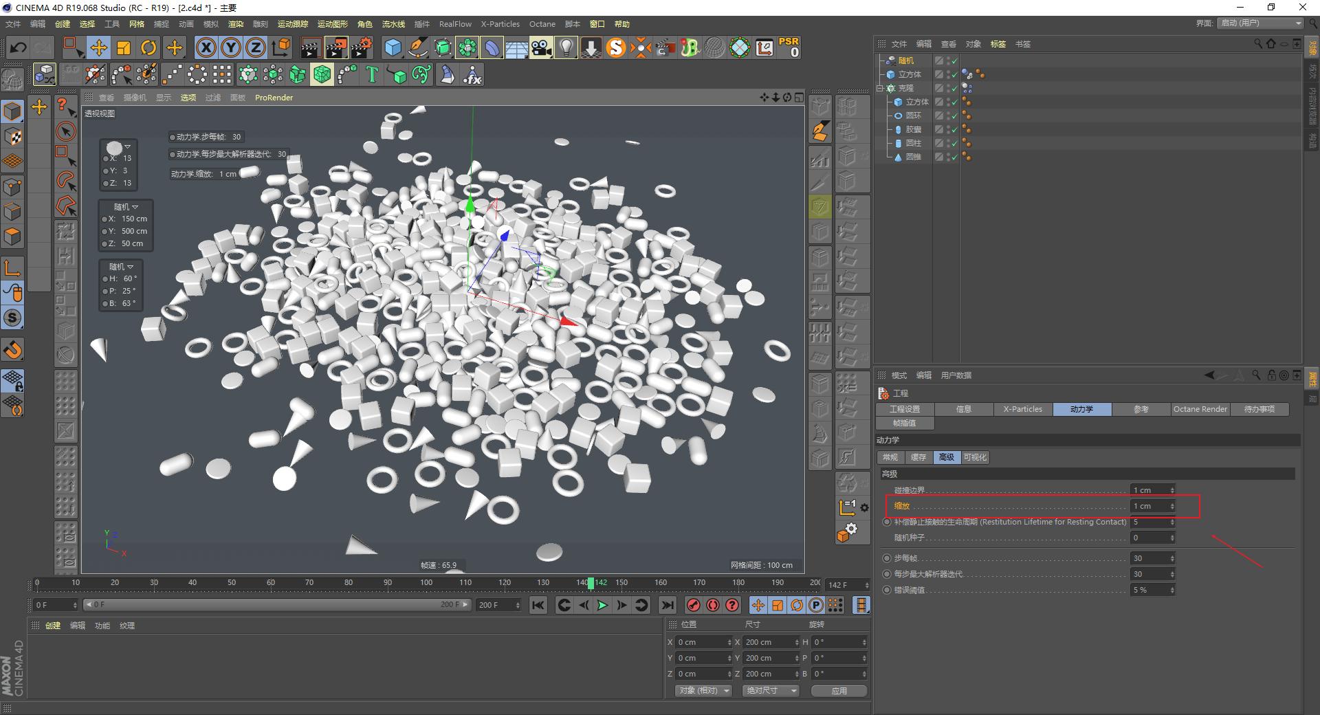Select the Move tool in the top toolbar

coord(99,47)
